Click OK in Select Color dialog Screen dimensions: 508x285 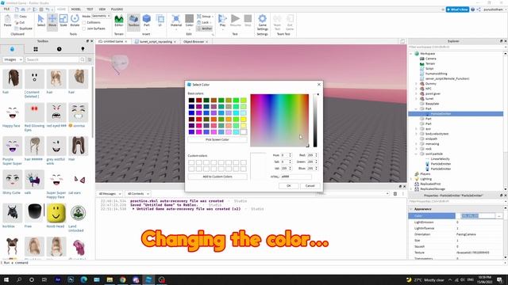click(x=289, y=186)
